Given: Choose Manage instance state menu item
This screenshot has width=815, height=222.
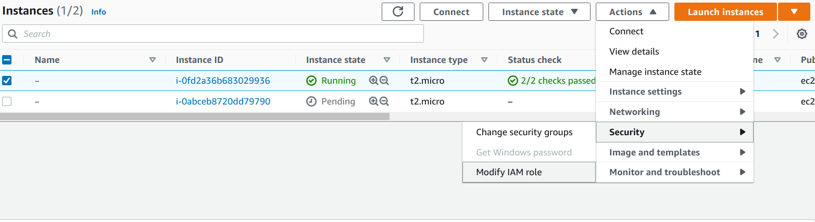Looking at the screenshot, I should click(x=674, y=72).
